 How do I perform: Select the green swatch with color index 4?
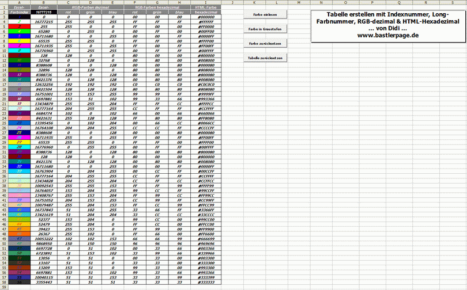[20, 32]
